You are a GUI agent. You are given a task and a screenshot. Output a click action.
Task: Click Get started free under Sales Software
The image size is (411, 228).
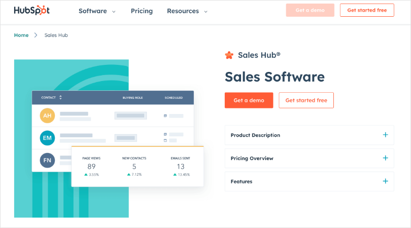pos(306,100)
